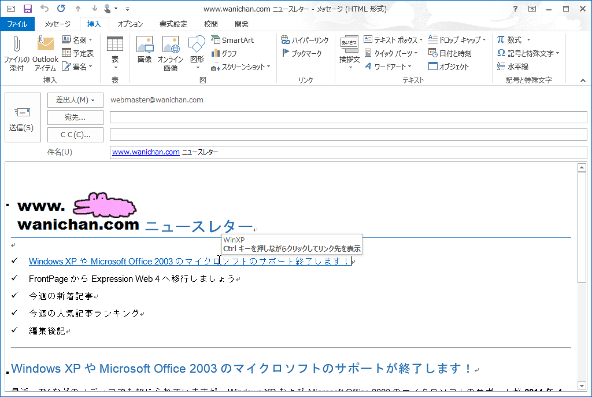This screenshot has width=592, height=397.
Task: Open the shapes (図形) dropdown
Action: (197, 53)
